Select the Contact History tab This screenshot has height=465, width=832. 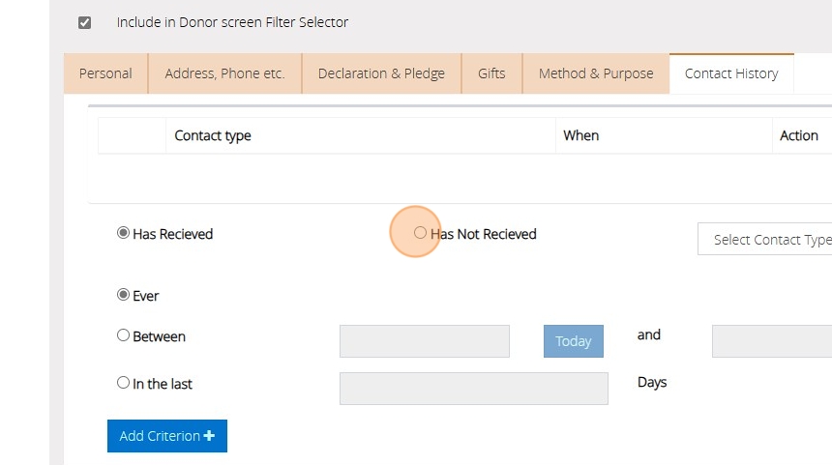(x=731, y=73)
